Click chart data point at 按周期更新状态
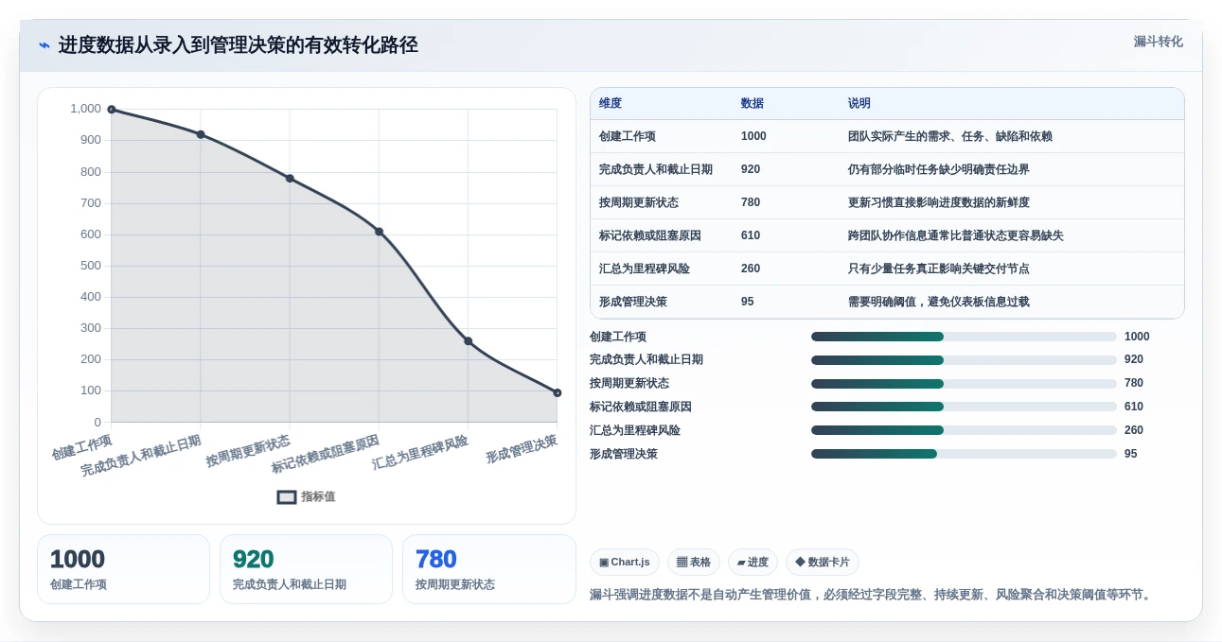 tap(290, 179)
